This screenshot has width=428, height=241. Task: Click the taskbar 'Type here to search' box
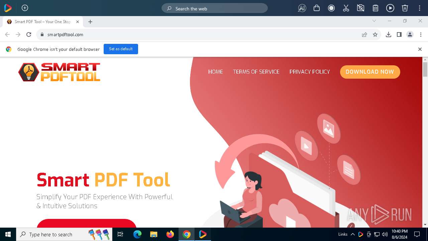click(64, 234)
